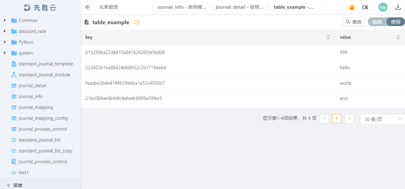Click the download icon in top bar
This screenshot has width=405, height=189.
398,7
